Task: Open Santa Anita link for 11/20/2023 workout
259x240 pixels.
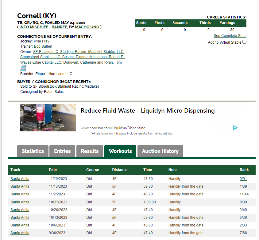Action: 20,179
